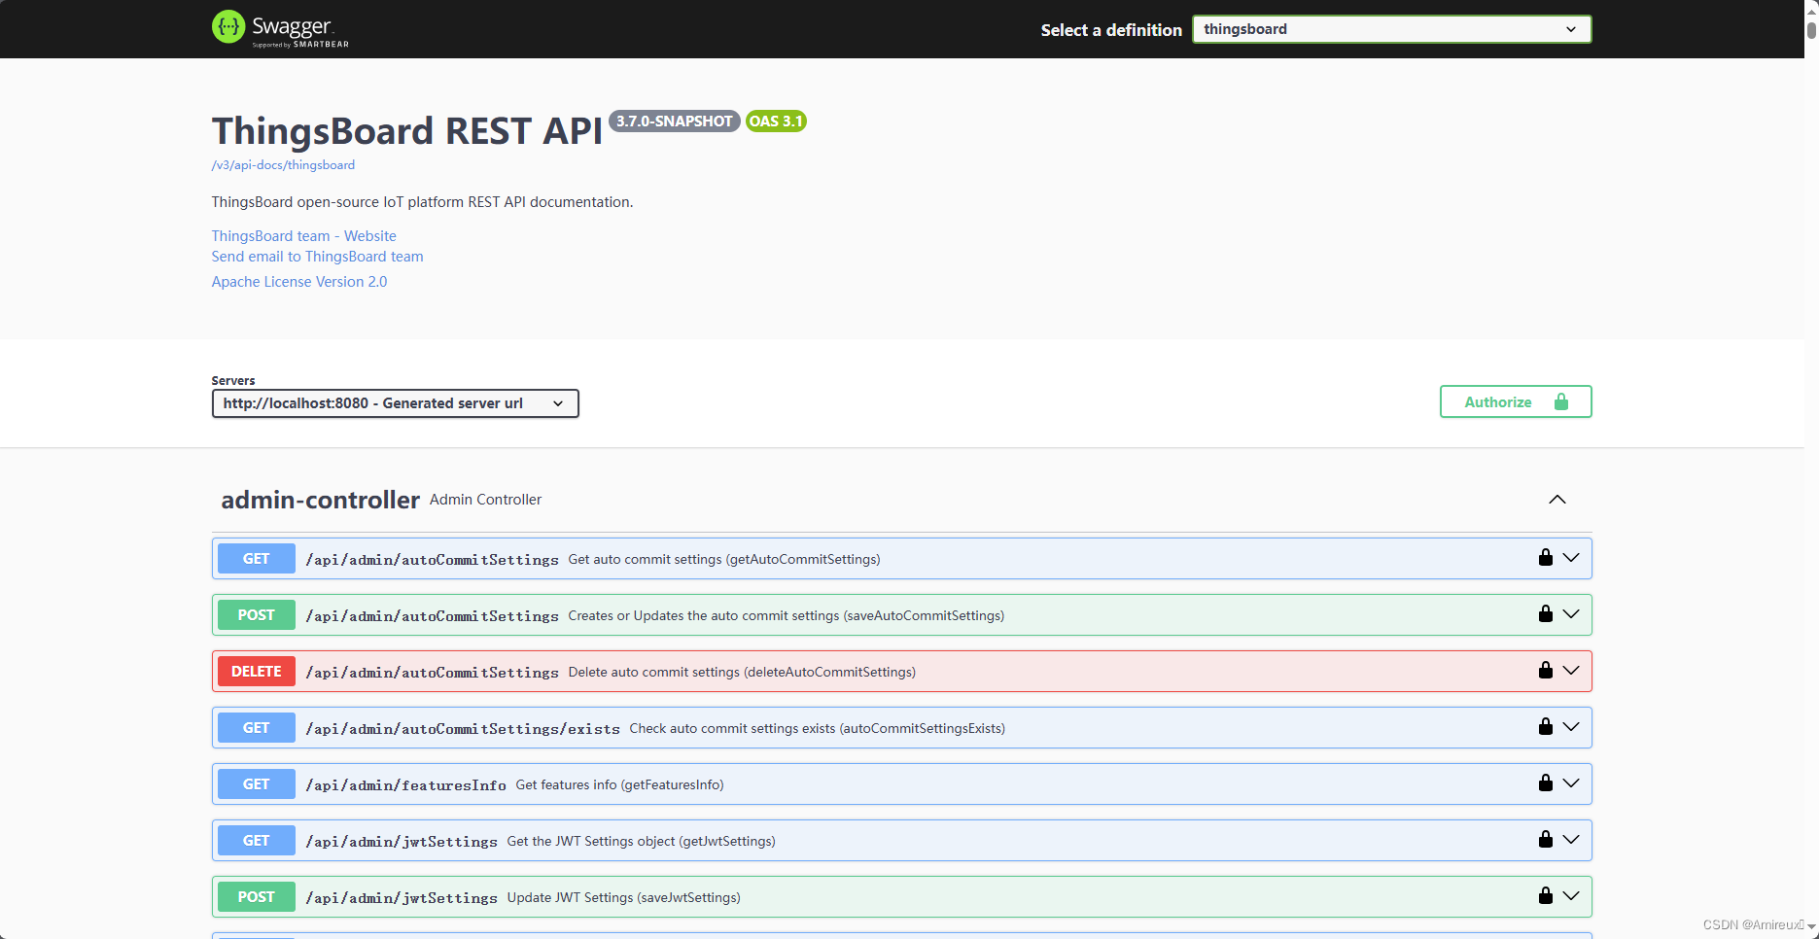1819x939 pixels.
Task: Click path /api/admin/autoCommitSettings/exists
Action: pyautogui.click(x=463, y=729)
